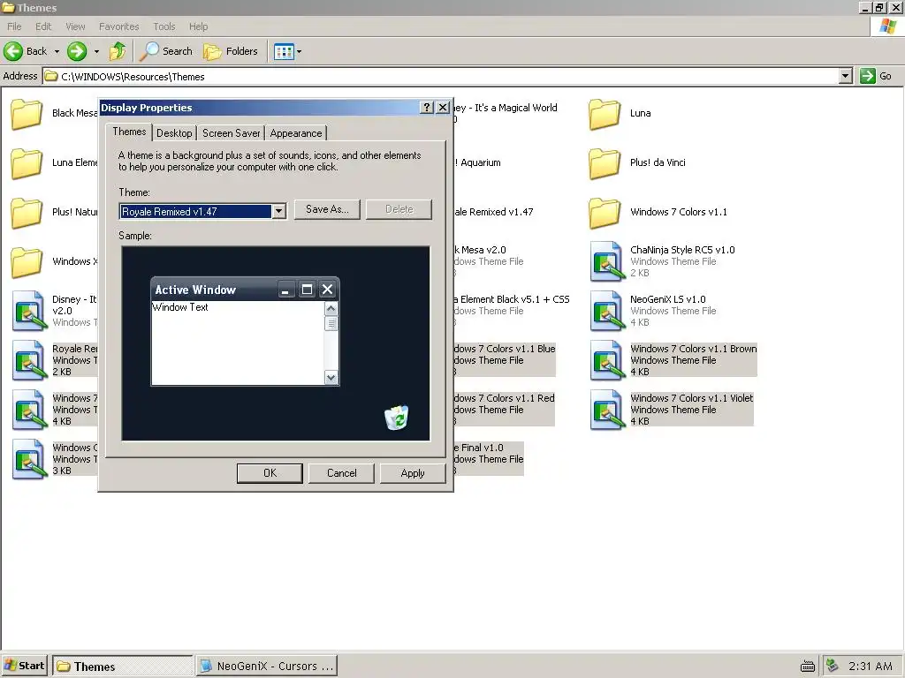Open the View menu
The width and height of the screenshot is (905, 678).
coord(75,26)
